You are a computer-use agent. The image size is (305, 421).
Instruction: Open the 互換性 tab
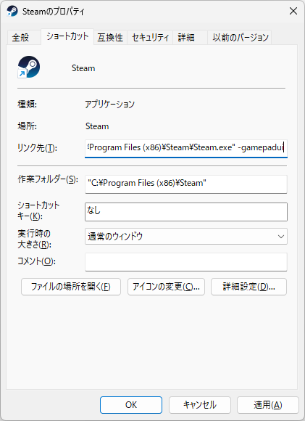(110, 37)
